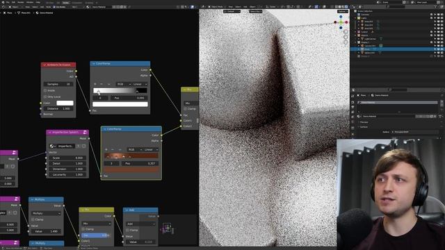Image resolution: width=445 pixels, height=250 pixels.
Task: Toggle Clamp checkbox in bottom Mix node
Action: pyautogui.click(x=83, y=229)
